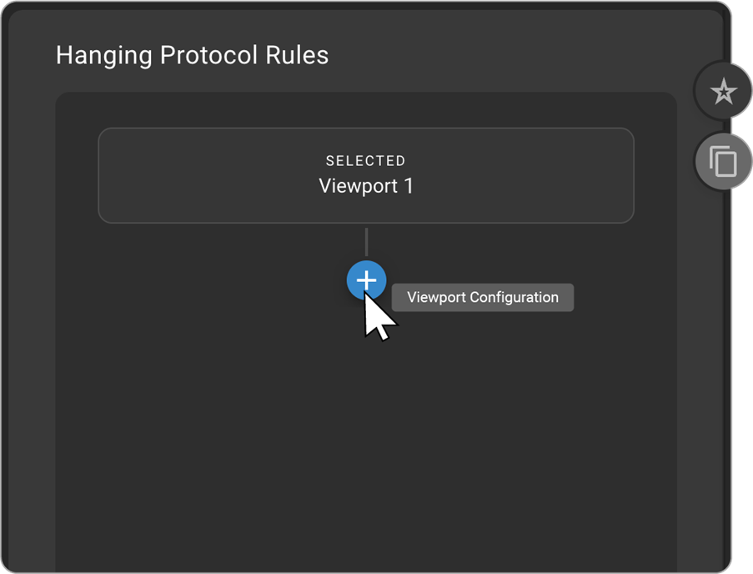Click the copy duplicate icon
This screenshot has width=753, height=574.
point(723,160)
